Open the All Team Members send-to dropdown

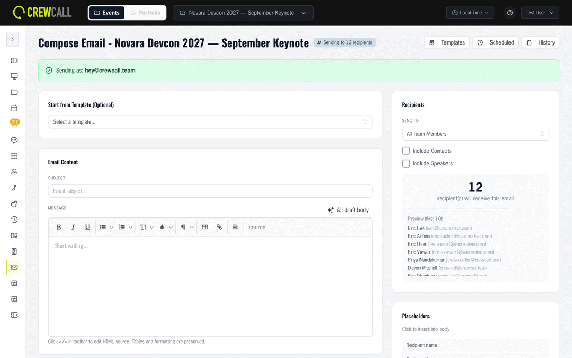(475, 134)
